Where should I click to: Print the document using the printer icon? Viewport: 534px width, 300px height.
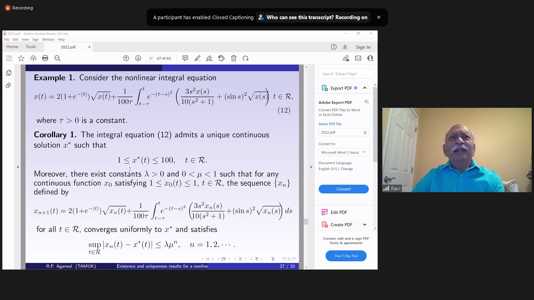coord(45,58)
